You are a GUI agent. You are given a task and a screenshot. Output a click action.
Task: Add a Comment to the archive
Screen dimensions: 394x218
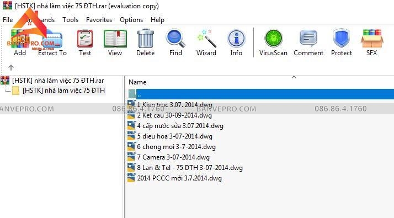pyautogui.click(x=308, y=42)
